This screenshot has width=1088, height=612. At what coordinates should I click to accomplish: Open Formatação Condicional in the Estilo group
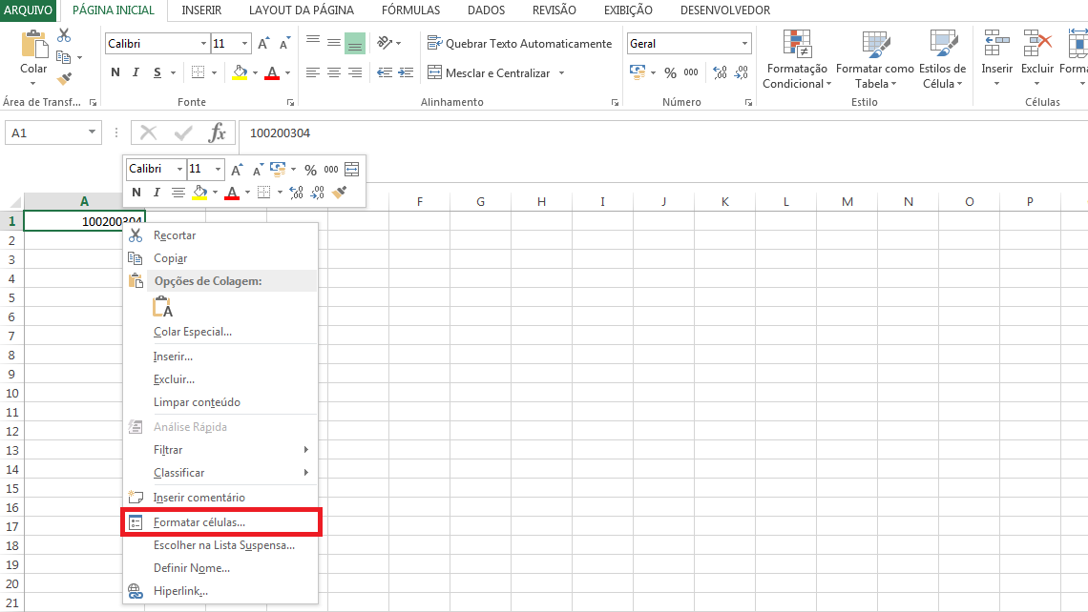[796, 60]
